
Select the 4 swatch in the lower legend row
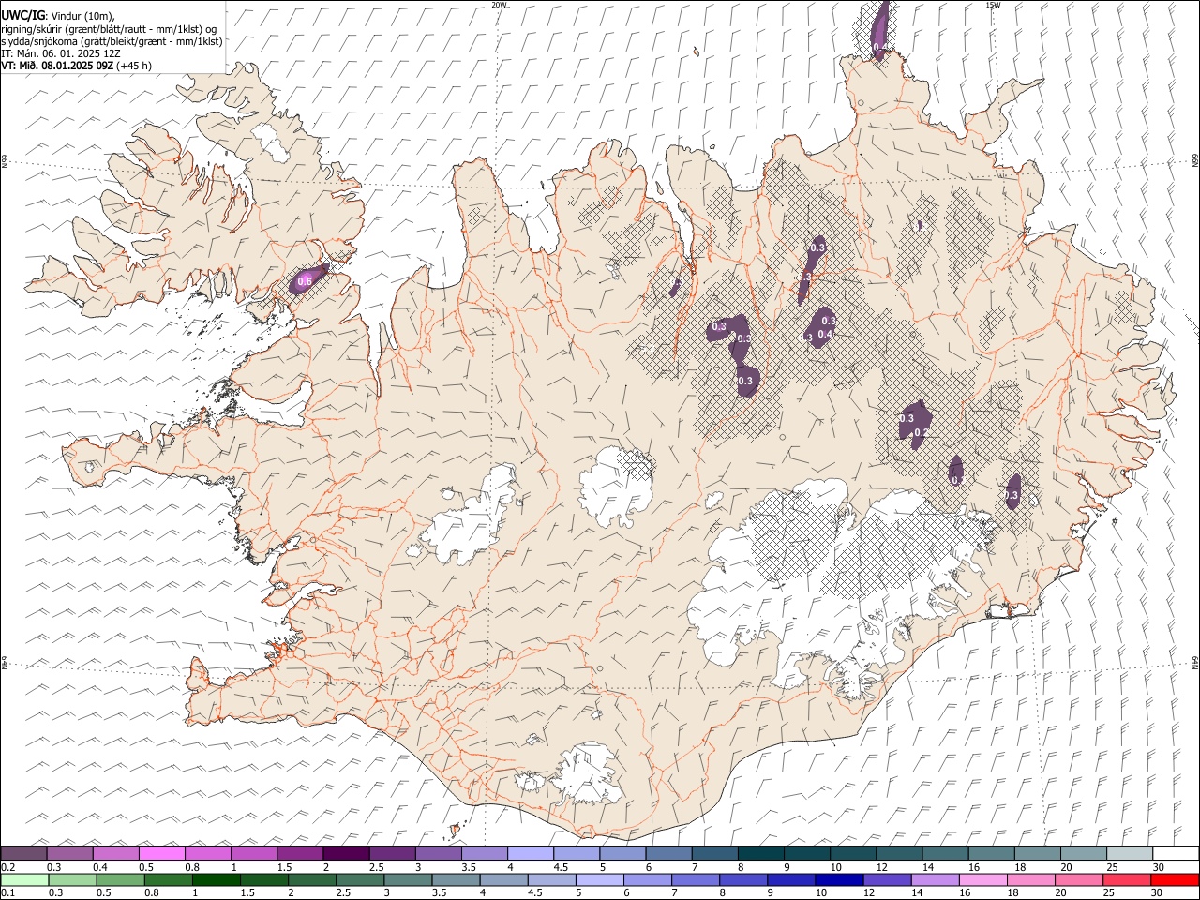tap(503, 879)
